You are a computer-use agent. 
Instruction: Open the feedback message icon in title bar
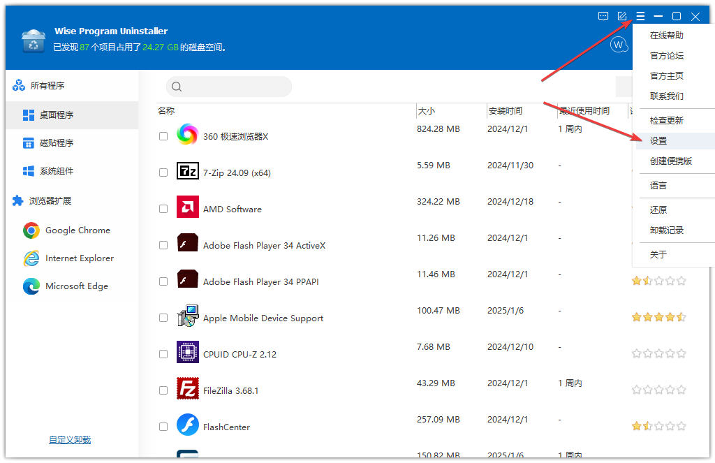pyautogui.click(x=603, y=16)
